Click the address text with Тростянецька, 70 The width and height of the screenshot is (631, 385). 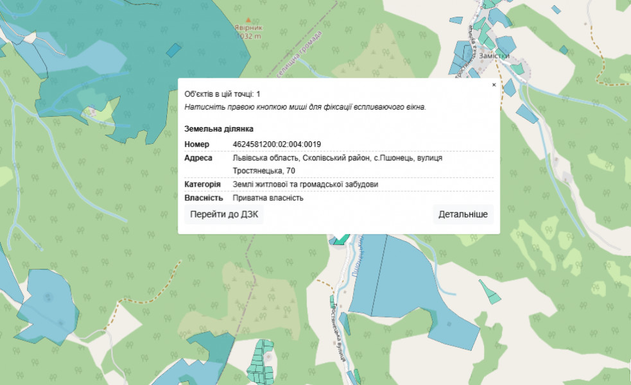coord(337,158)
